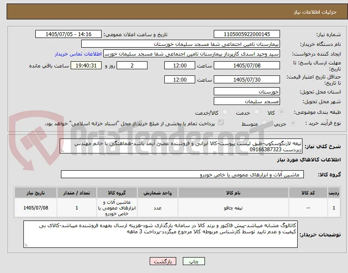Click the announcement date field 1405/07/05 - 14:16
Viewport: 348px width, 273px height.
click(x=68, y=34)
